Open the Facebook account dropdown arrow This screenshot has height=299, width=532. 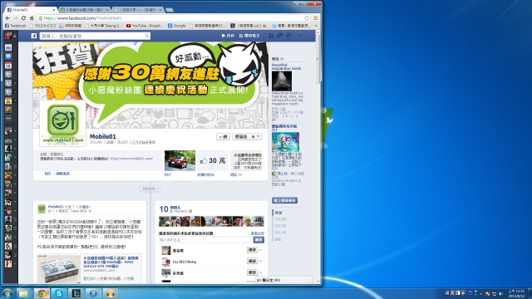[x=300, y=36]
